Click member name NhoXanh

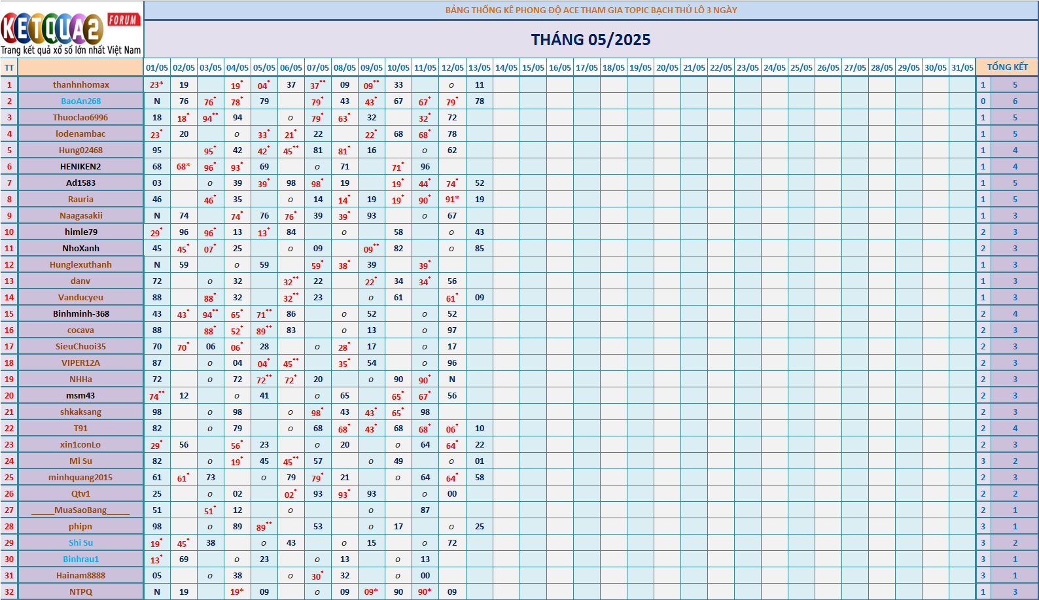tap(81, 248)
